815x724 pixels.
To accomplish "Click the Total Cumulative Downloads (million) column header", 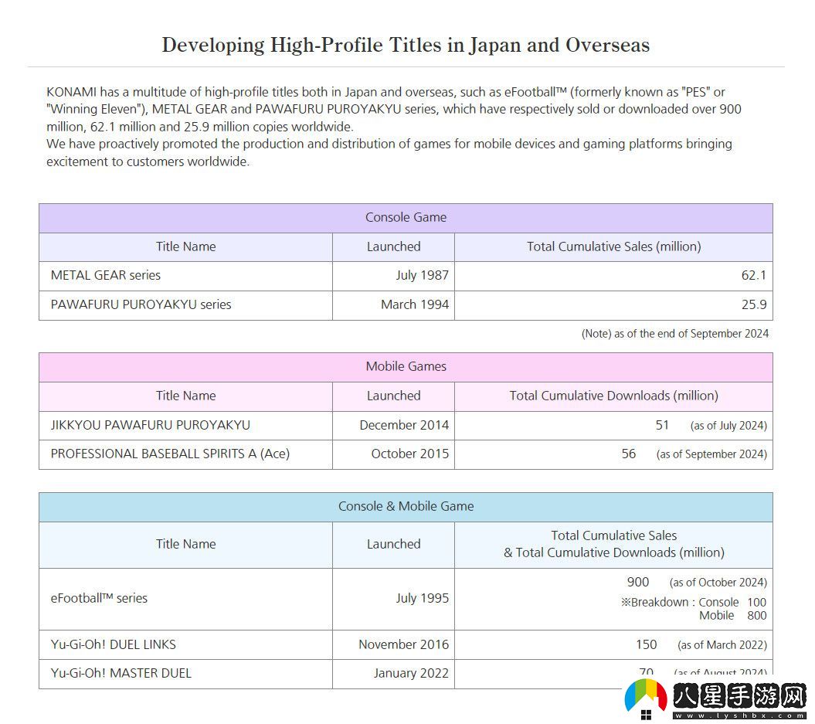I will [613, 396].
